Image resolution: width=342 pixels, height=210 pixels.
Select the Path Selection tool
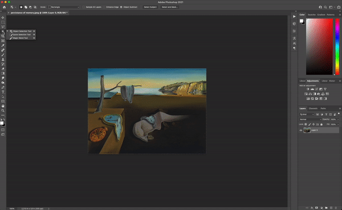(3, 96)
